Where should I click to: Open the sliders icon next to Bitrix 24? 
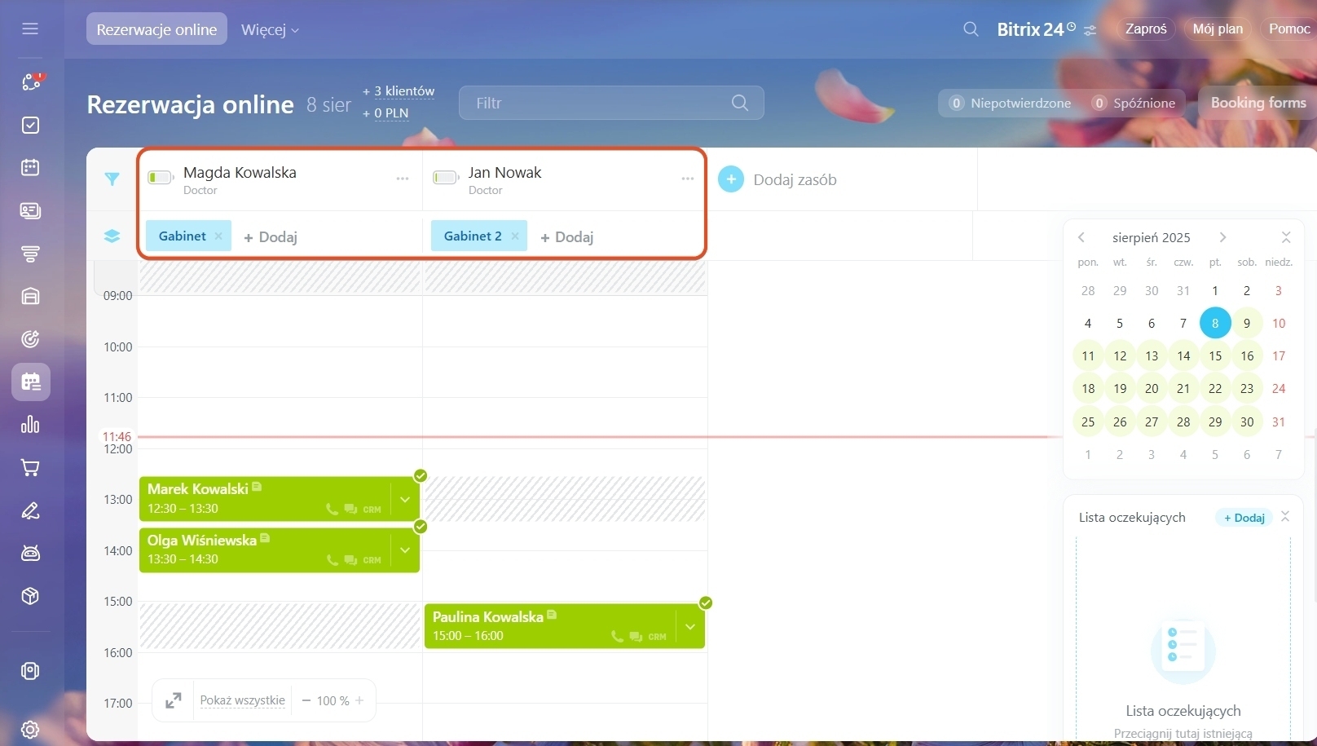(1090, 30)
